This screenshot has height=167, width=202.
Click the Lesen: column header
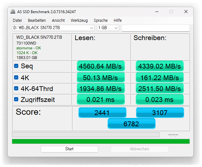85,38
